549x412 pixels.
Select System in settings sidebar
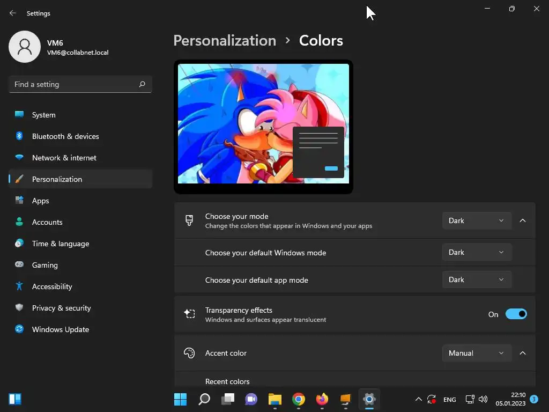coord(80,115)
